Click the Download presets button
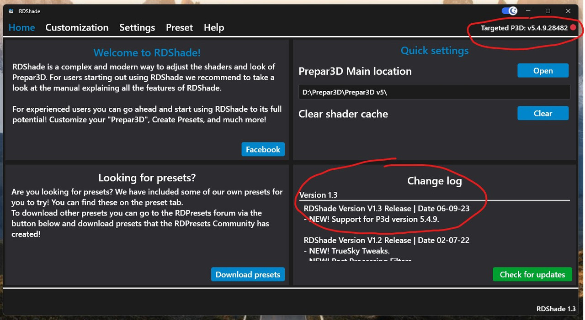 click(x=248, y=274)
